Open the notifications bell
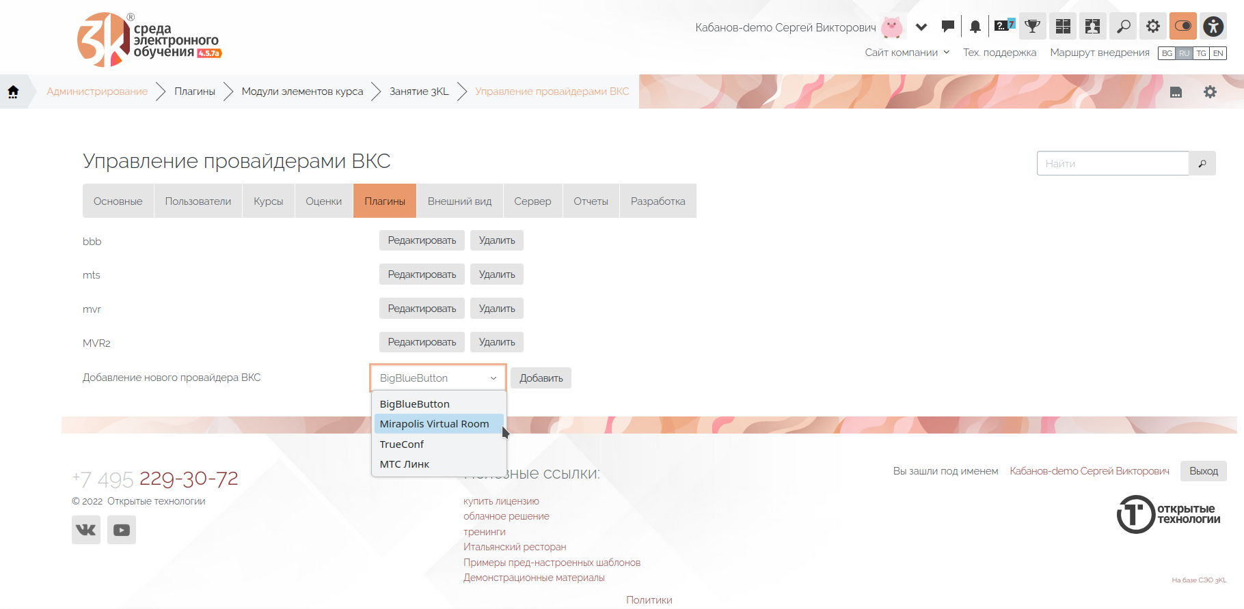The image size is (1244, 609). 975,27
